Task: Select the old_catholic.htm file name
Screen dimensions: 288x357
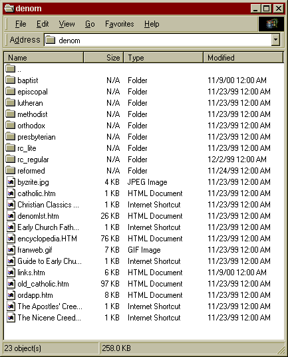Action: tap(43, 284)
